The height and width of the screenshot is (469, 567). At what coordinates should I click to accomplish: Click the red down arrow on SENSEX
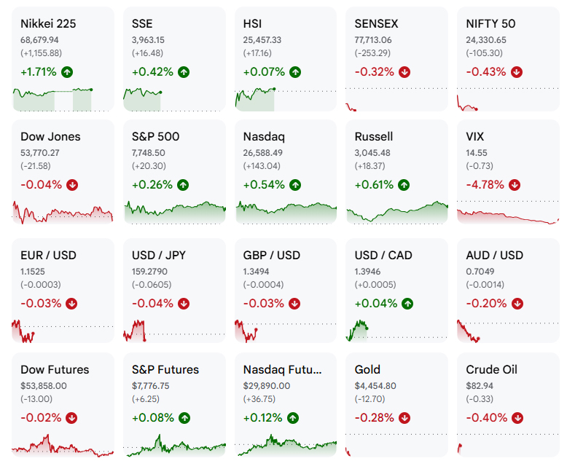(404, 72)
